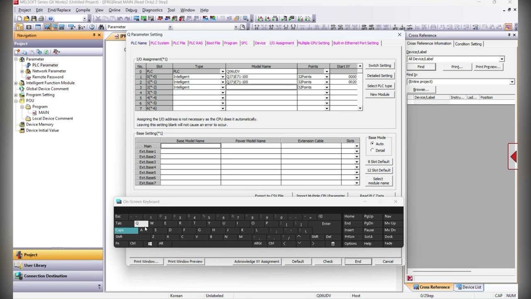
Task: Click the F8 application instruction icon
Action: (293, 27)
